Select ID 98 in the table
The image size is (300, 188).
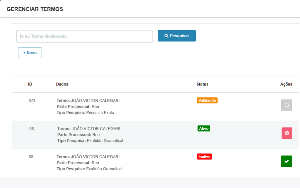pos(31,129)
